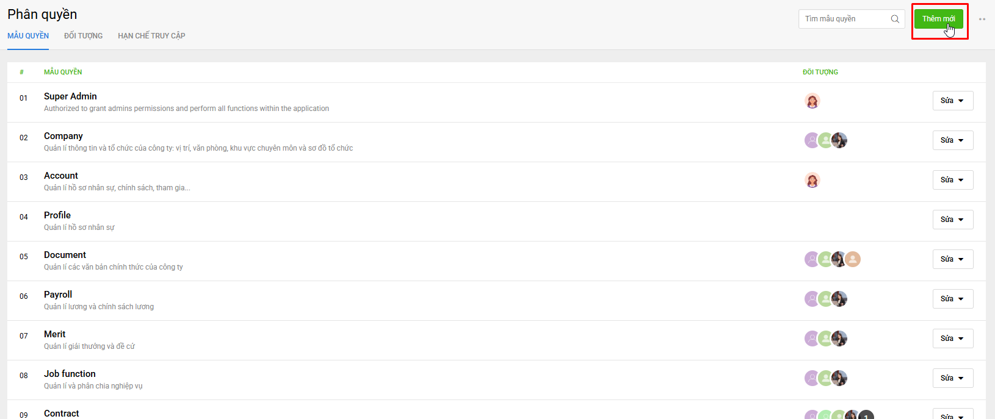Open the Account permission template
Viewport: 995px width, 419px height.
61,176
